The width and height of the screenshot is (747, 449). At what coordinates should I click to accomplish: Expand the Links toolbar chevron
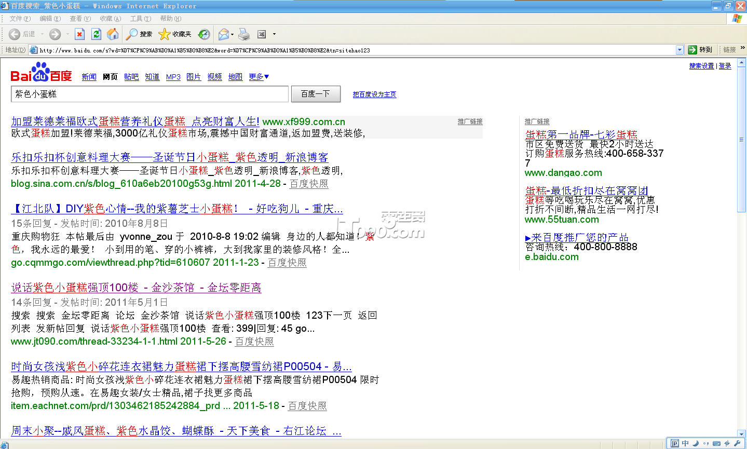point(743,48)
